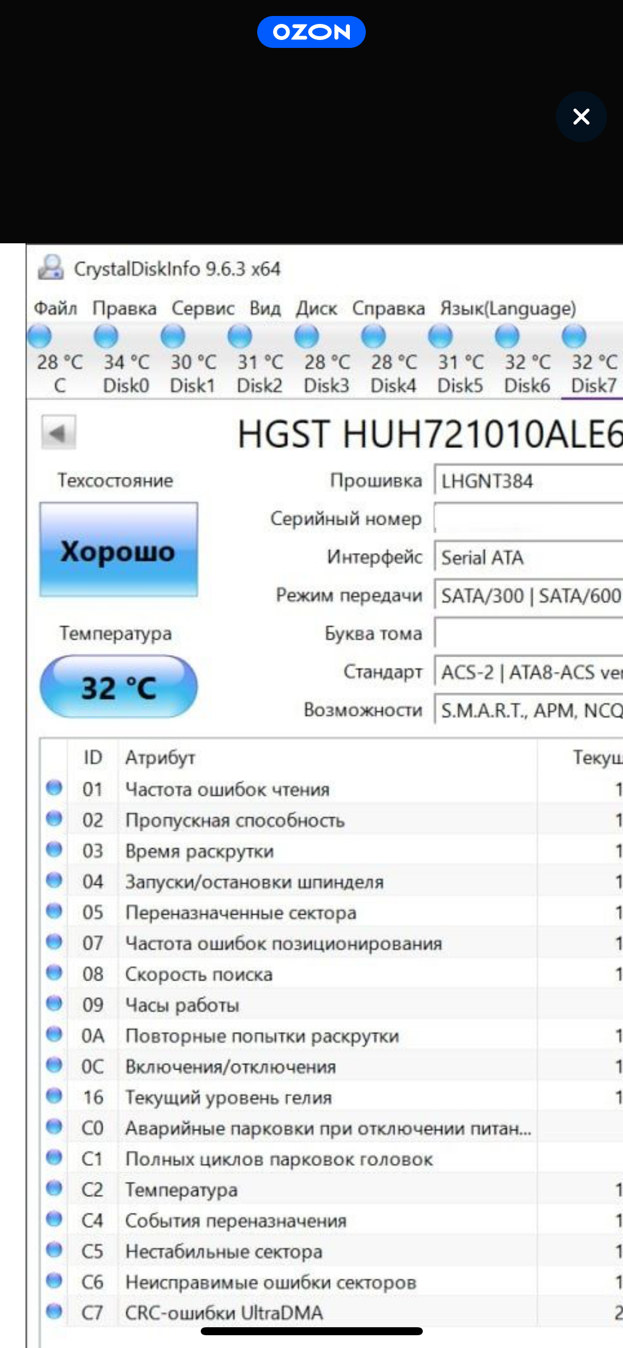
Task: Choose the C drive status orb
Action: click(x=39, y=336)
